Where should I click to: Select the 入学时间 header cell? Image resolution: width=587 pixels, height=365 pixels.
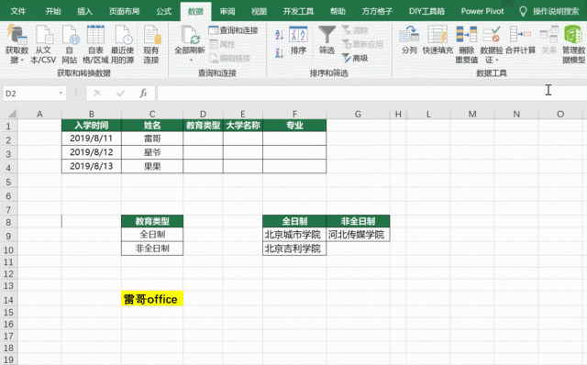tap(92, 125)
